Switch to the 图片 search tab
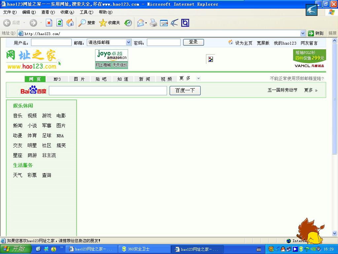This screenshot has width=338, height=254. tap(79, 79)
